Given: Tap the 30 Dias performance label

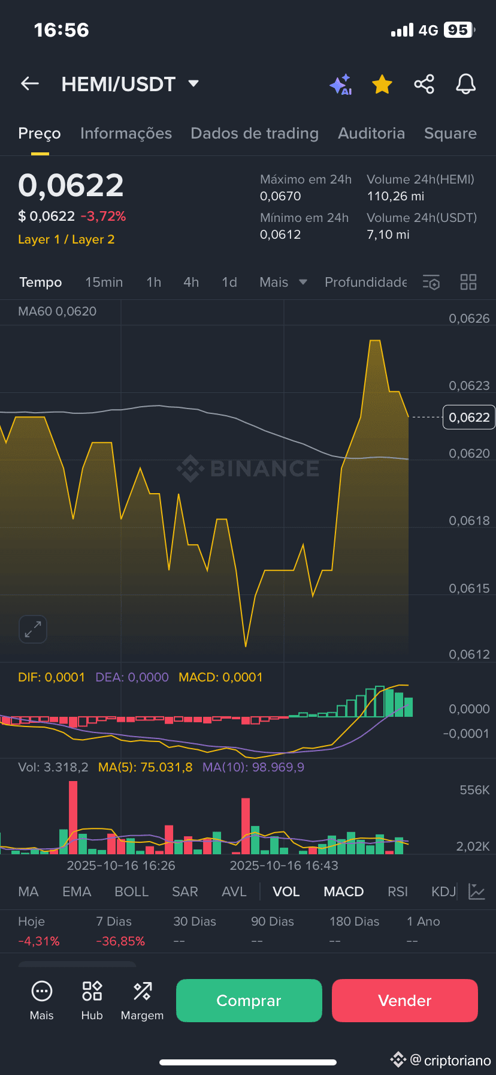Looking at the screenshot, I should pyautogui.click(x=195, y=921).
